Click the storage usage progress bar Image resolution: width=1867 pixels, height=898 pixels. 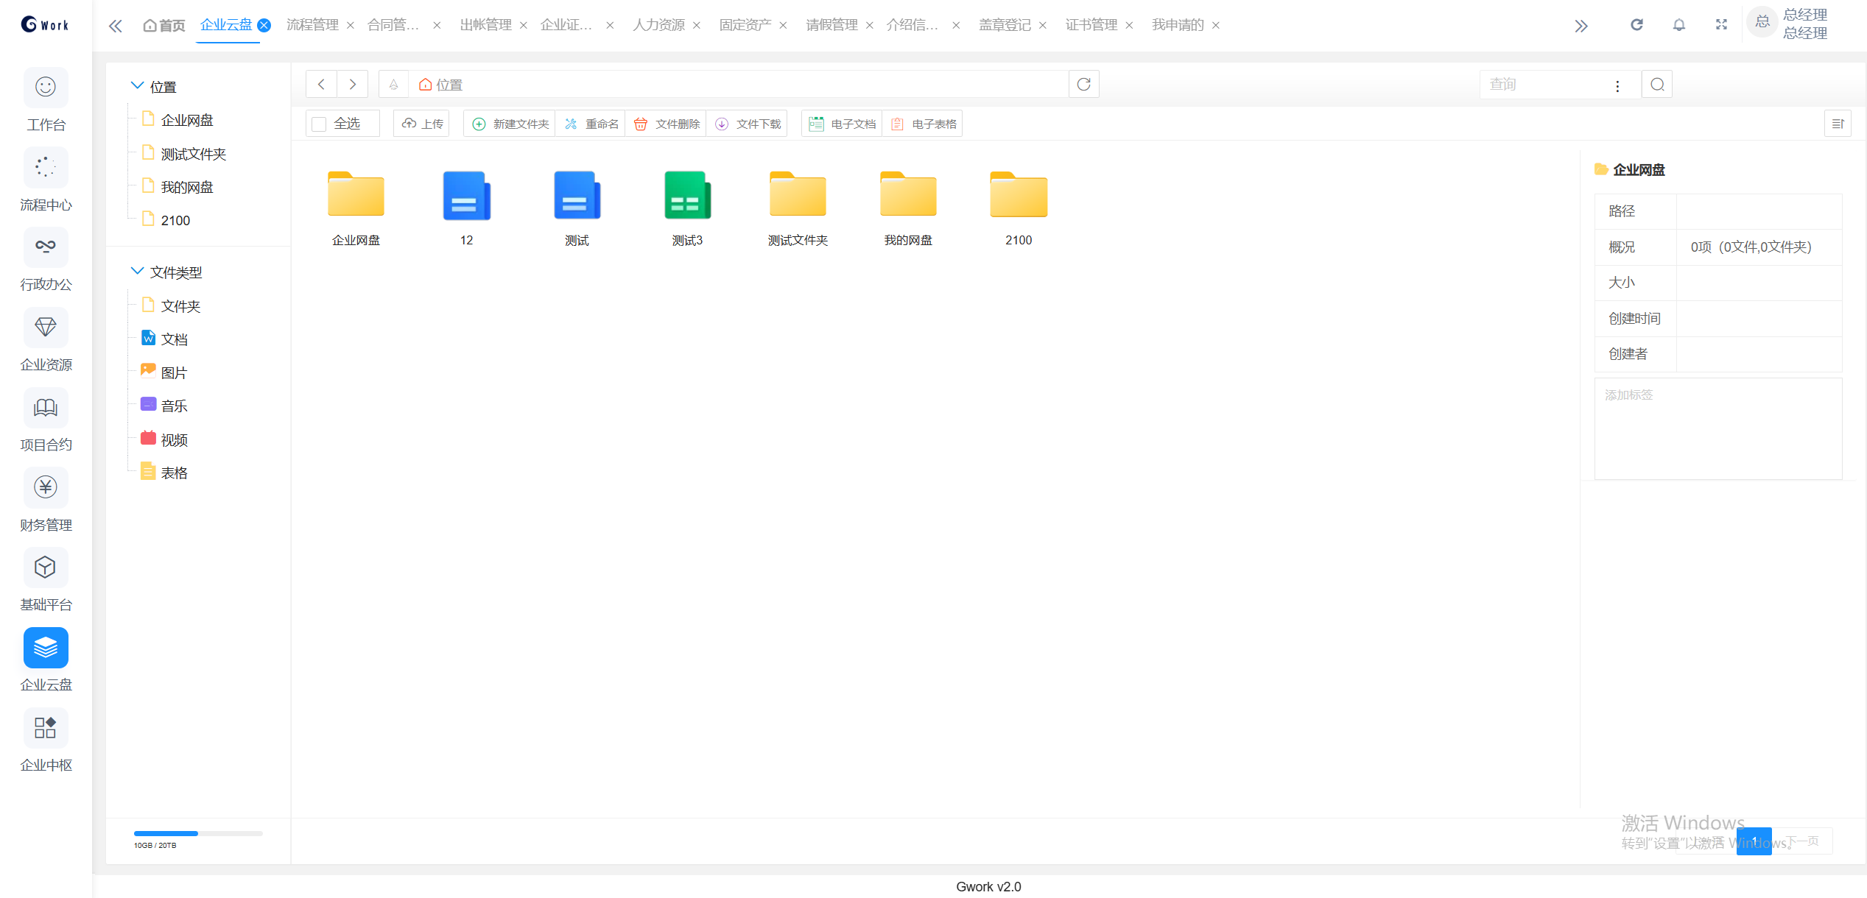[198, 833]
